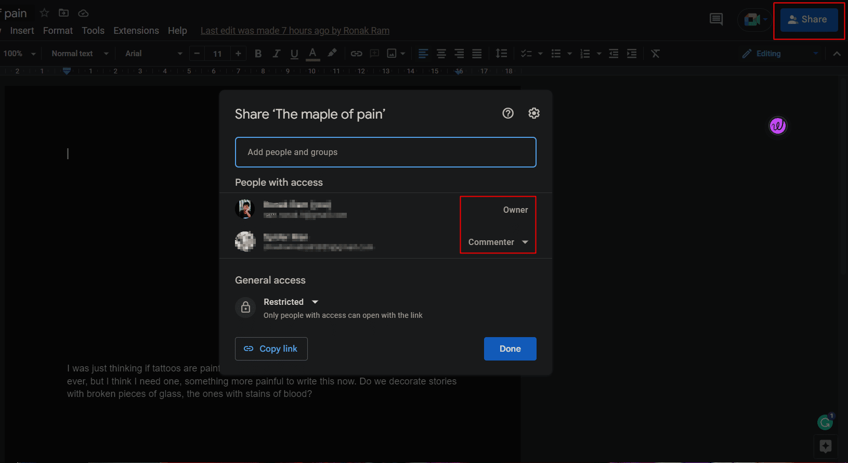Start a Google Meet call icon
Screen dimensions: 848x463
click(752, 20)
